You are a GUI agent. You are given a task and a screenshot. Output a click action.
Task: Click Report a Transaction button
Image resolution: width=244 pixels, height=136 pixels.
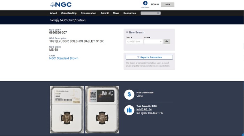click(x=149, y=57)
